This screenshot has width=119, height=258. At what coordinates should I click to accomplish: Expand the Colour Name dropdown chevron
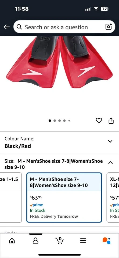110,141
